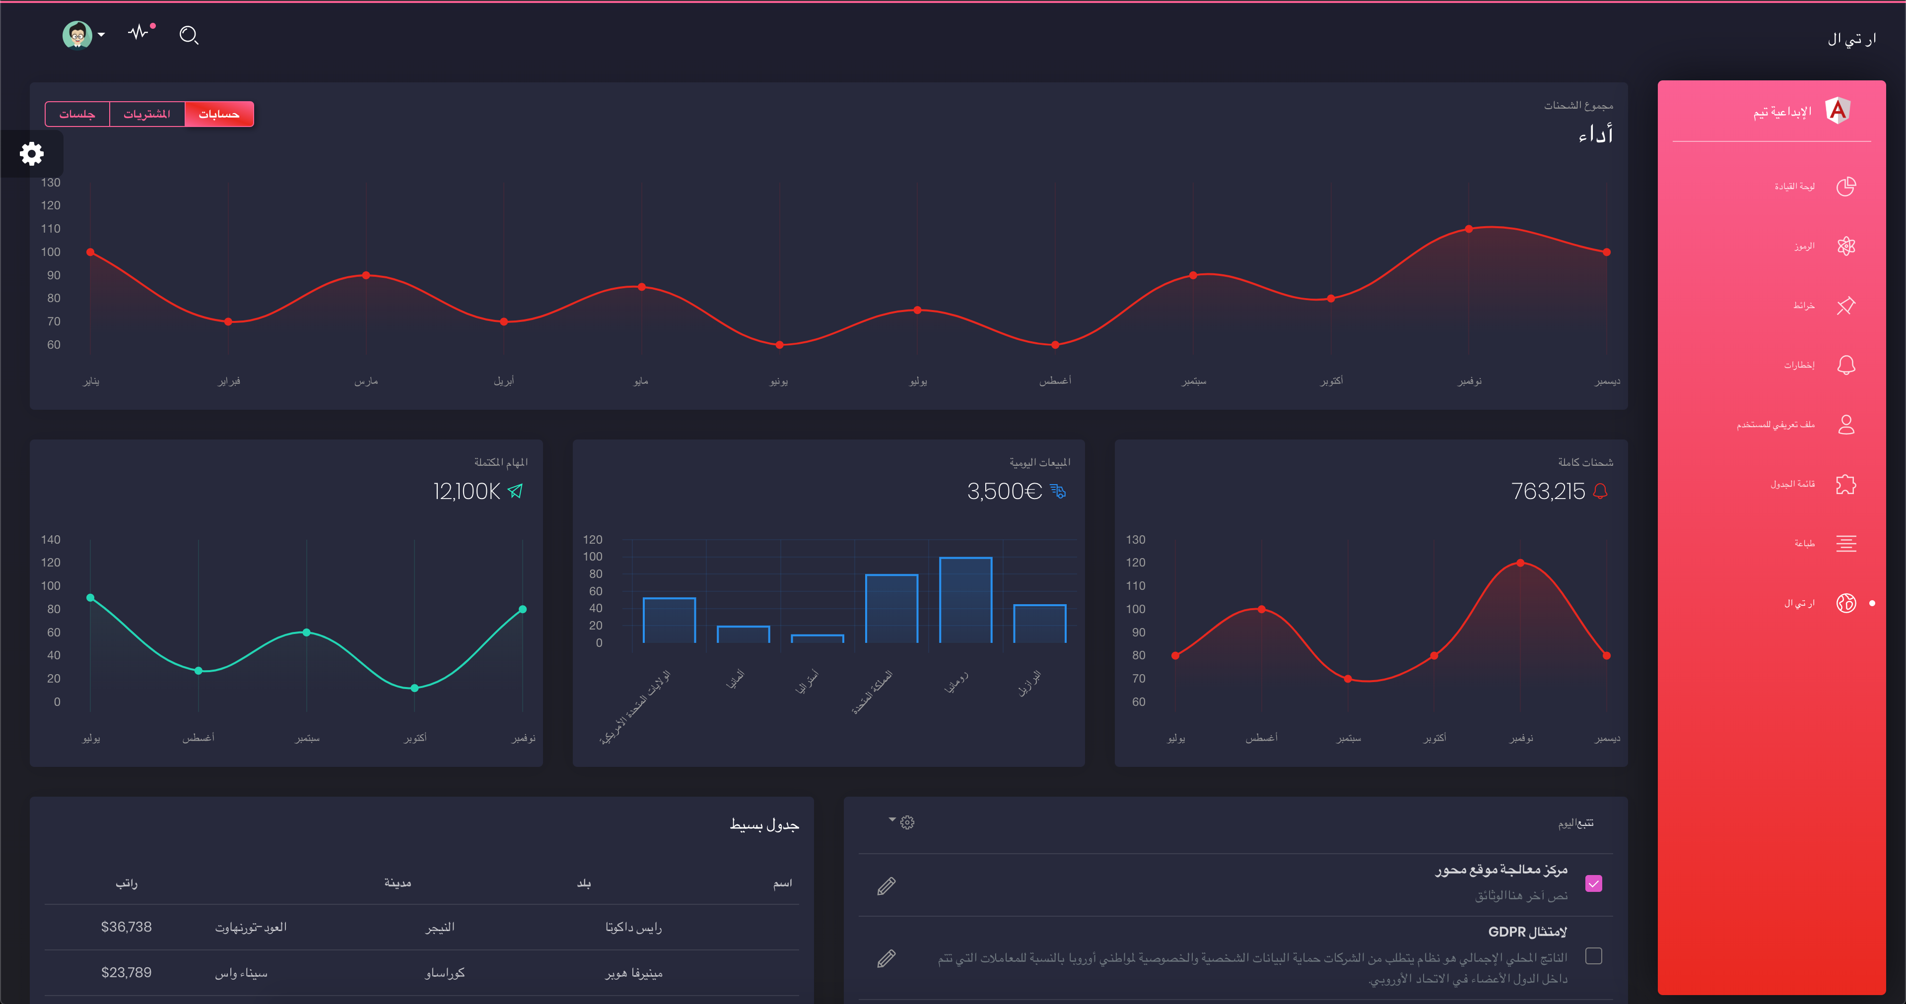Screen dimensions: 1906x1004
Task: Open the settings gear panel
Action: click(x=31, y=154)
